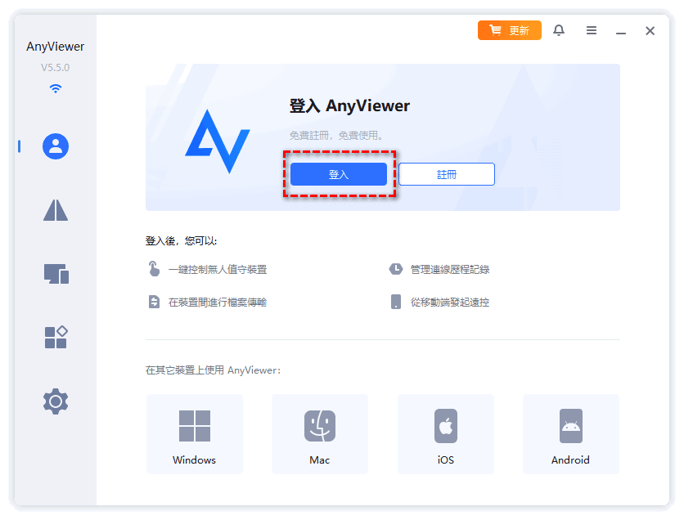This screenshot has width=684, height=520.
Task: Click the 登入 AnyViewer heading
Action: click(349, 106)
